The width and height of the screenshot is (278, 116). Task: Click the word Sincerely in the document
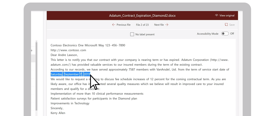coord(57,108)
